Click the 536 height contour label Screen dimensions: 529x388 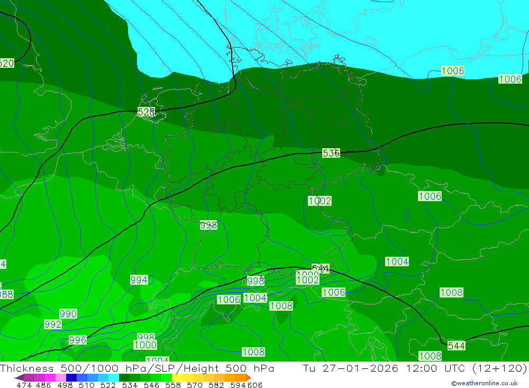click(x=331, y=153)
